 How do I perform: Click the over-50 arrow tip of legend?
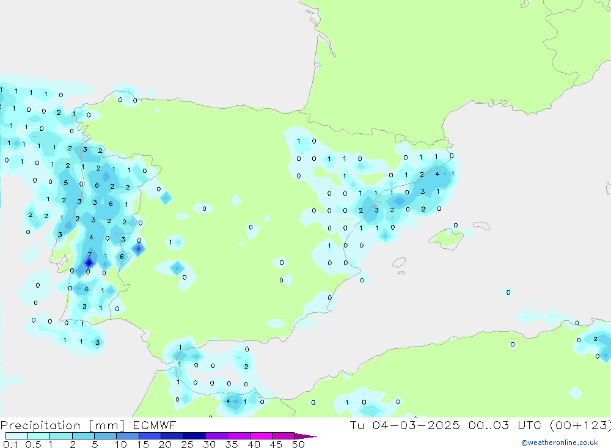tap(306, 436)
